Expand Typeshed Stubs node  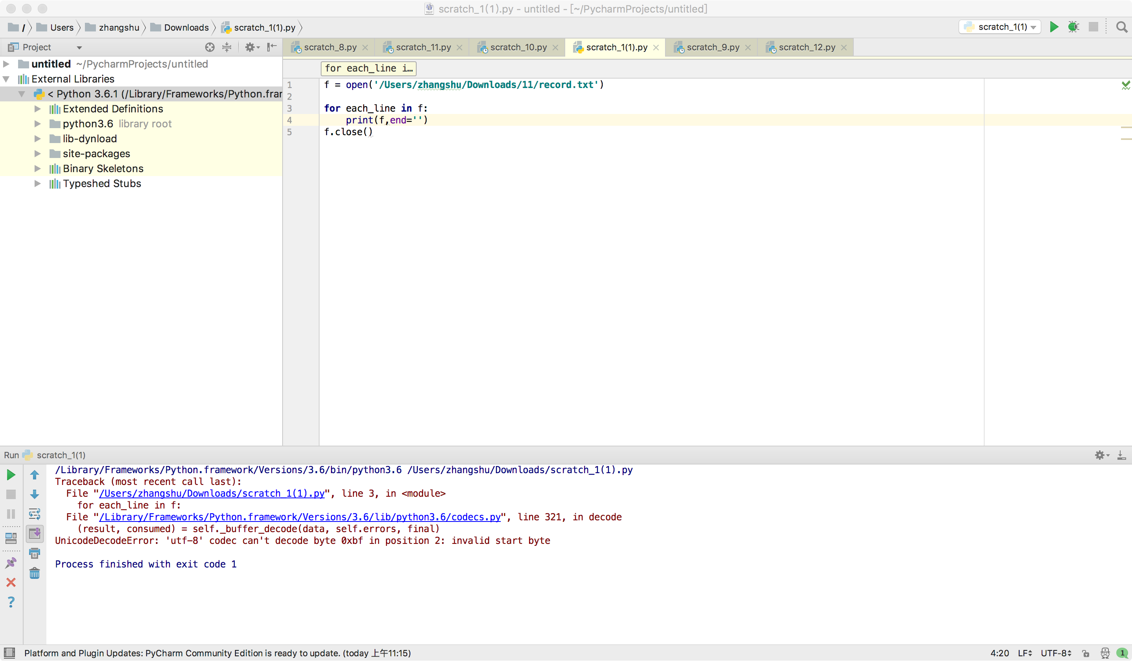[38, 184]
